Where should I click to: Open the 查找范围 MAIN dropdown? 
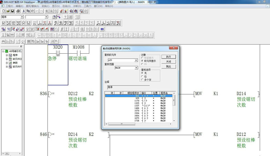[x=136, y=68]
